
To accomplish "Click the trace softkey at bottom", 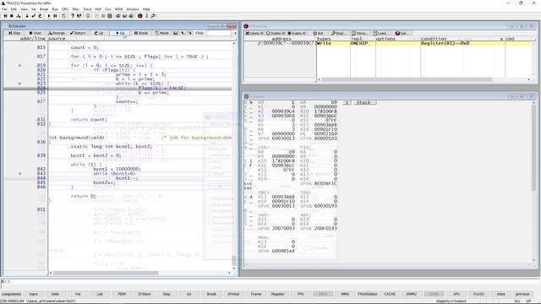I will pos(34,294).
